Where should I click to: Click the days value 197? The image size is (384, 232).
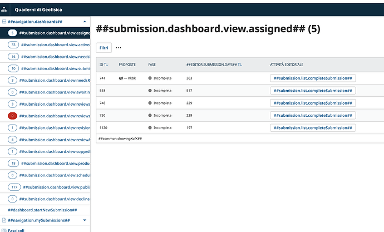[x=189, y=128]
